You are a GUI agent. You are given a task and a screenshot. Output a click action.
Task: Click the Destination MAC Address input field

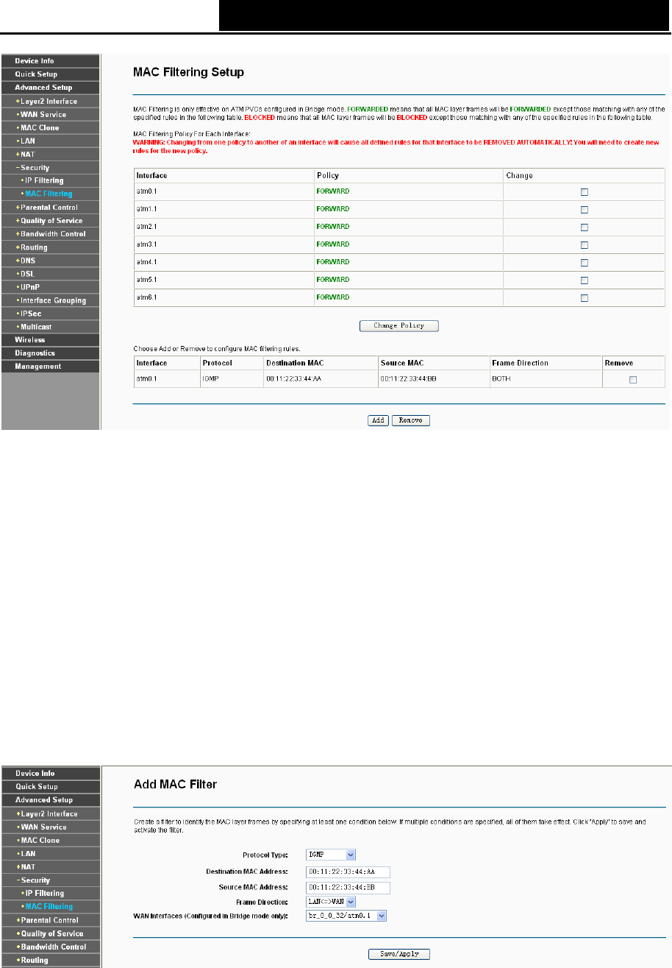click(348, 872)
